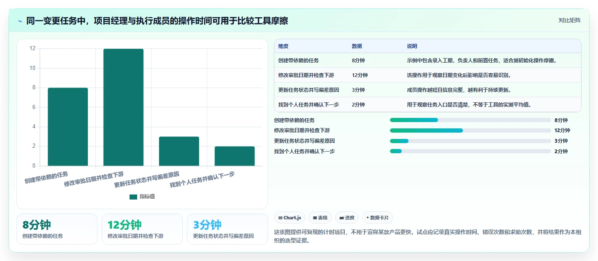Screen dimensions: 598x261
Task: Select the 表格 tag chip
Action: tap(320, 218)
